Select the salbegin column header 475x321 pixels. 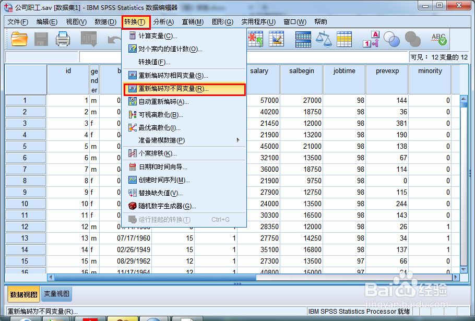click(x=301, y=79)
